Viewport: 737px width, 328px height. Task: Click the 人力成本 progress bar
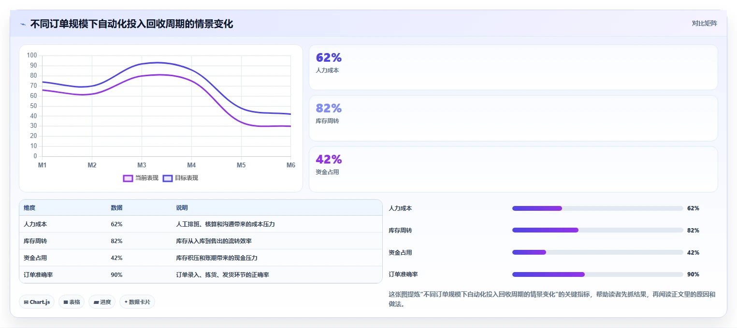pyautogui.click(x=597, y=208)
